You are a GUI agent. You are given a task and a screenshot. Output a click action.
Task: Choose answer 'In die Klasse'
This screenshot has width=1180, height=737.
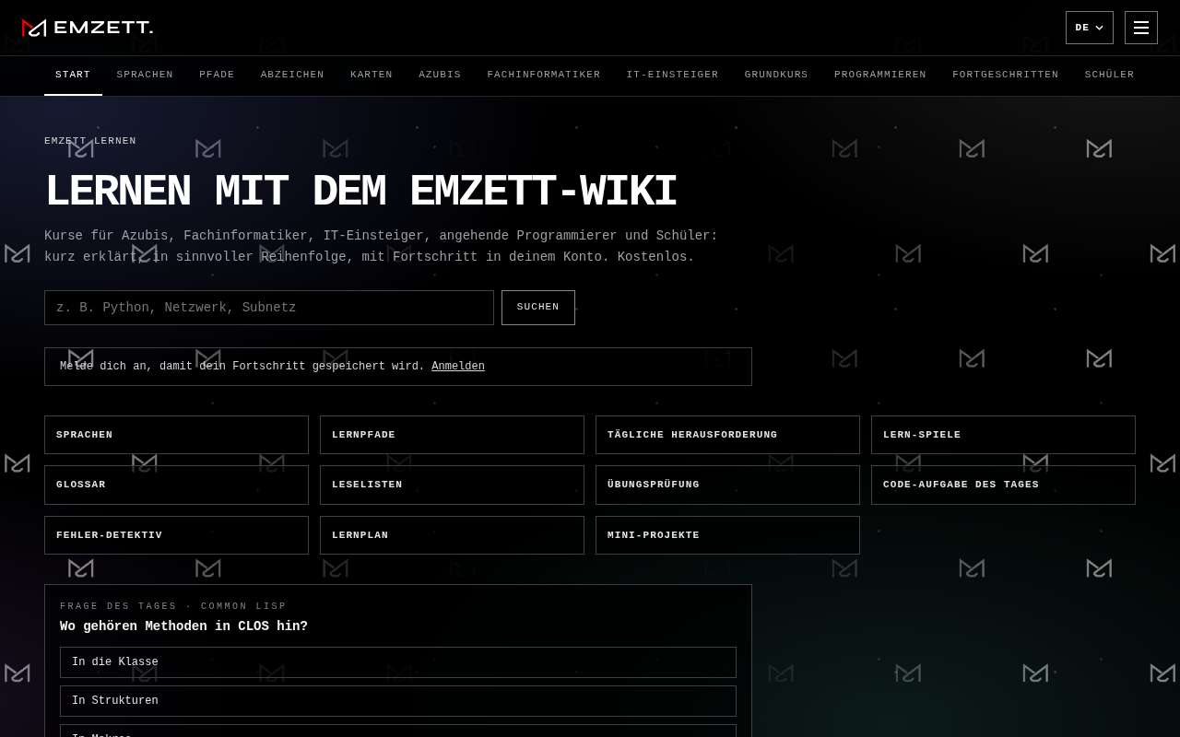click(x=398, y=662)
